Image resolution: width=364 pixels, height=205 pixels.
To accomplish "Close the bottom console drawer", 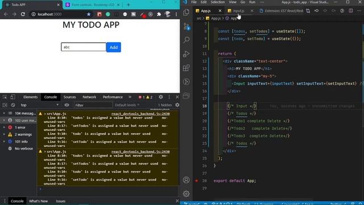I will (177, 201).
